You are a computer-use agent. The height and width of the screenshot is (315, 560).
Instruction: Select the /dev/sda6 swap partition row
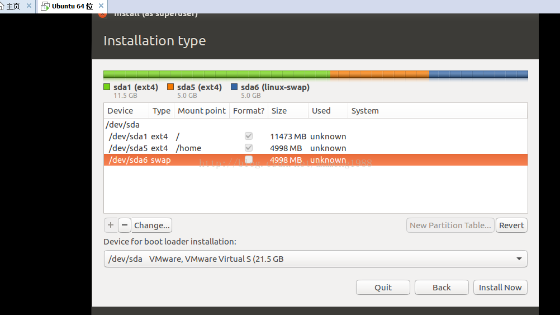tap(315, 160)
